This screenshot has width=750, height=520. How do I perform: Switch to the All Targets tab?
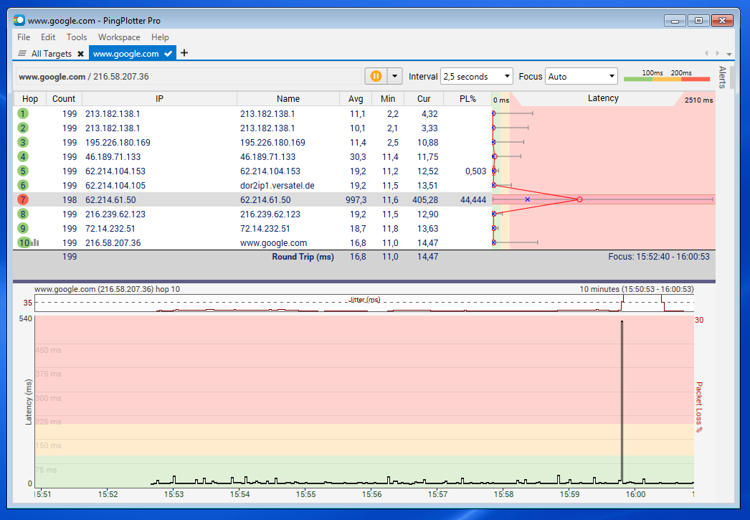tap(51, 54)
